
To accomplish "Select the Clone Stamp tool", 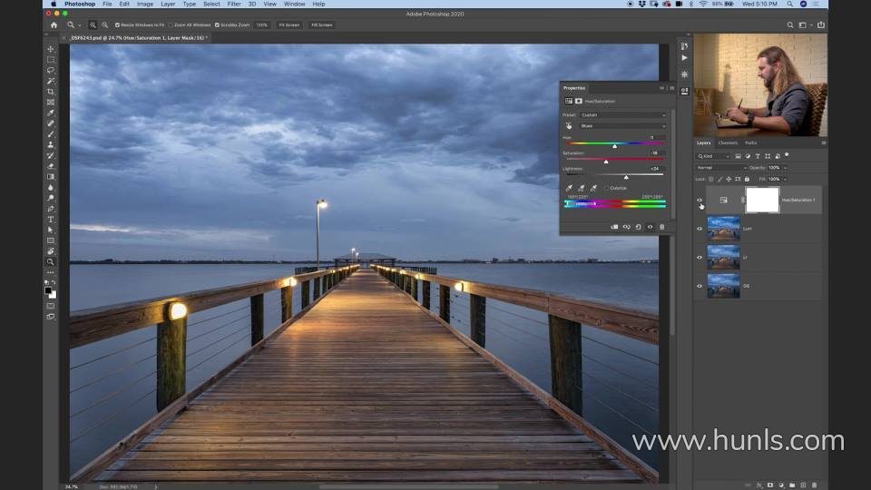I will [51, 145].
